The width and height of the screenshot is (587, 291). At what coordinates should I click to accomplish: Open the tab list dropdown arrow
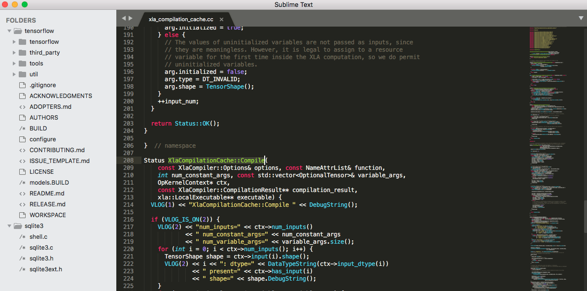click(x=581, y=18)
